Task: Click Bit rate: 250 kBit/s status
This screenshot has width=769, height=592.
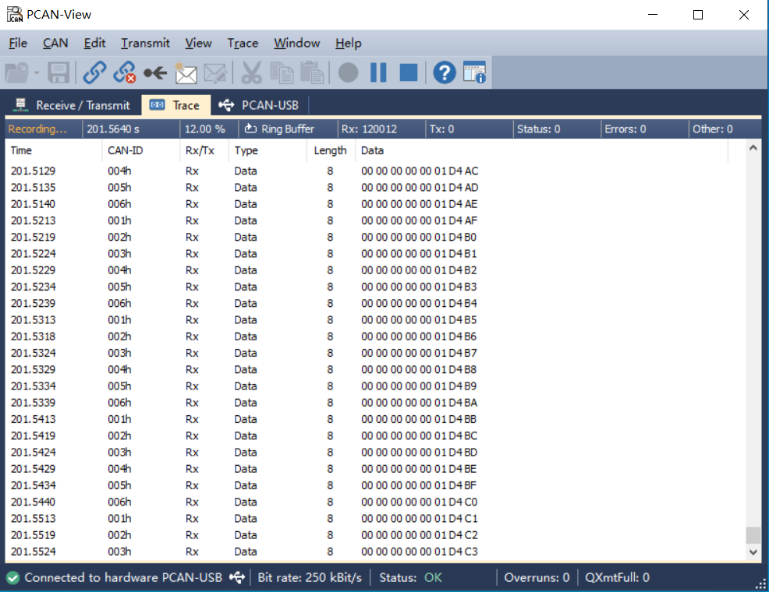Action: (x=310, y=578)
